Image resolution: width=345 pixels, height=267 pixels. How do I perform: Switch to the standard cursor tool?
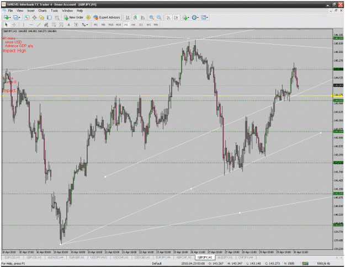tap(6, 25)
